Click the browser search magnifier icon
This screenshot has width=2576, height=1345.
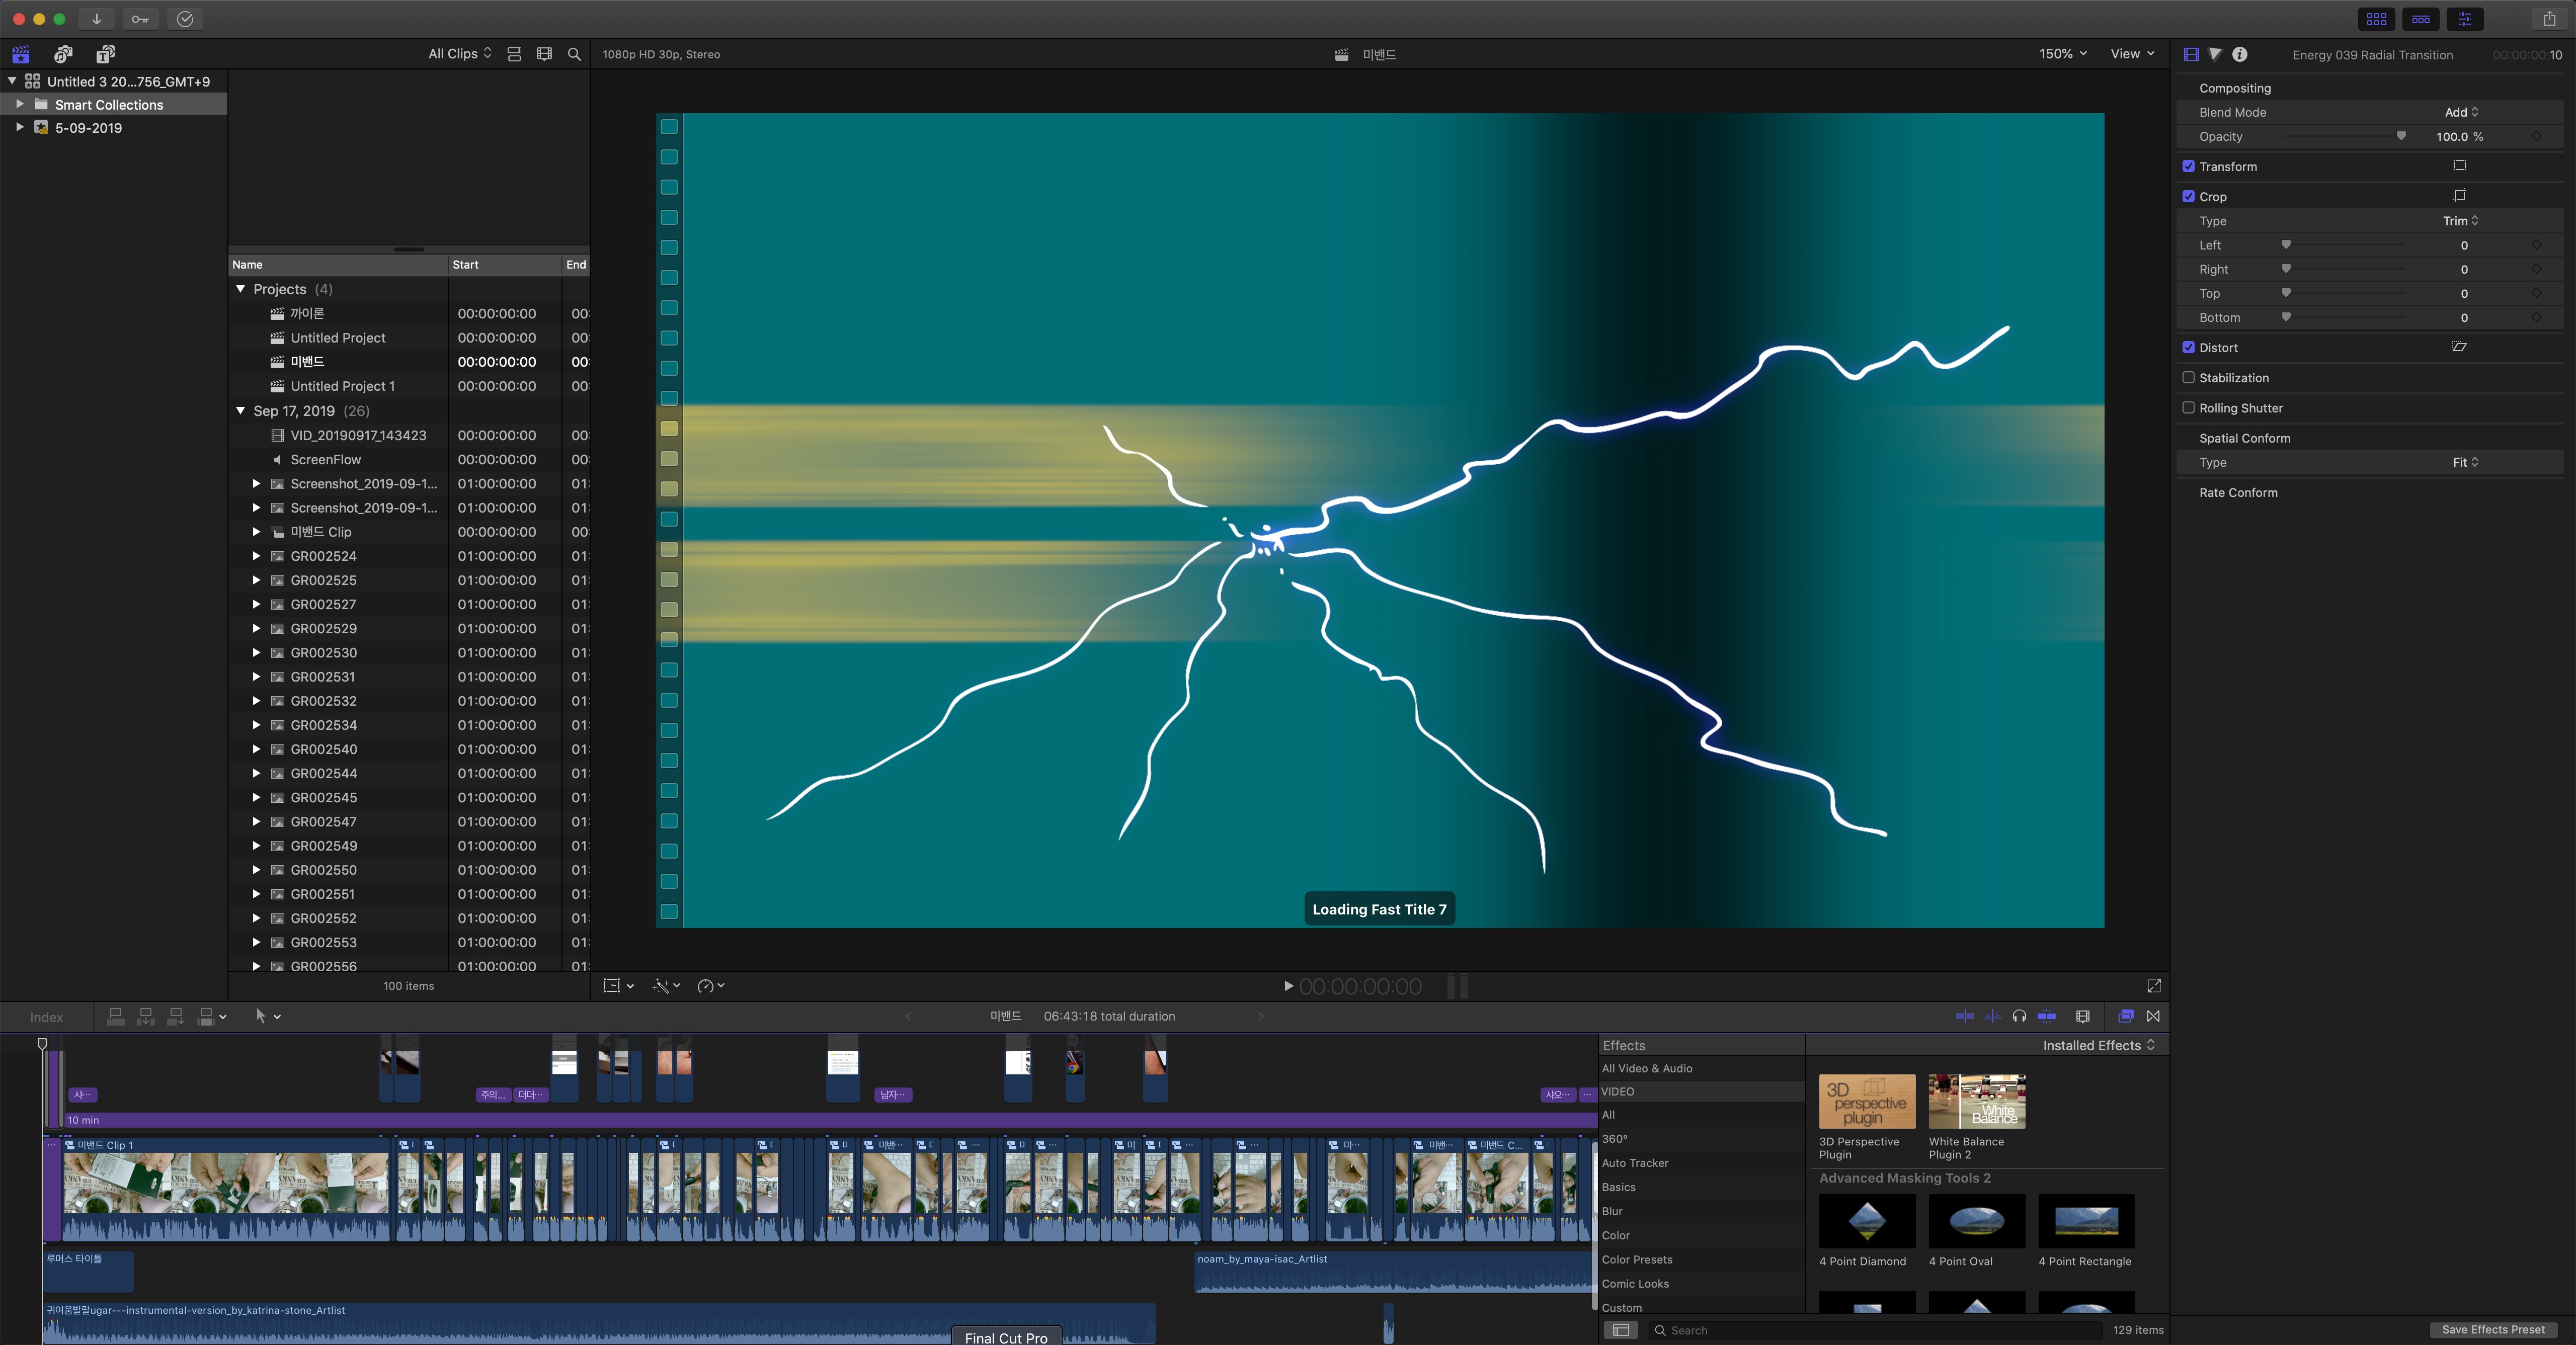(574, 54)
